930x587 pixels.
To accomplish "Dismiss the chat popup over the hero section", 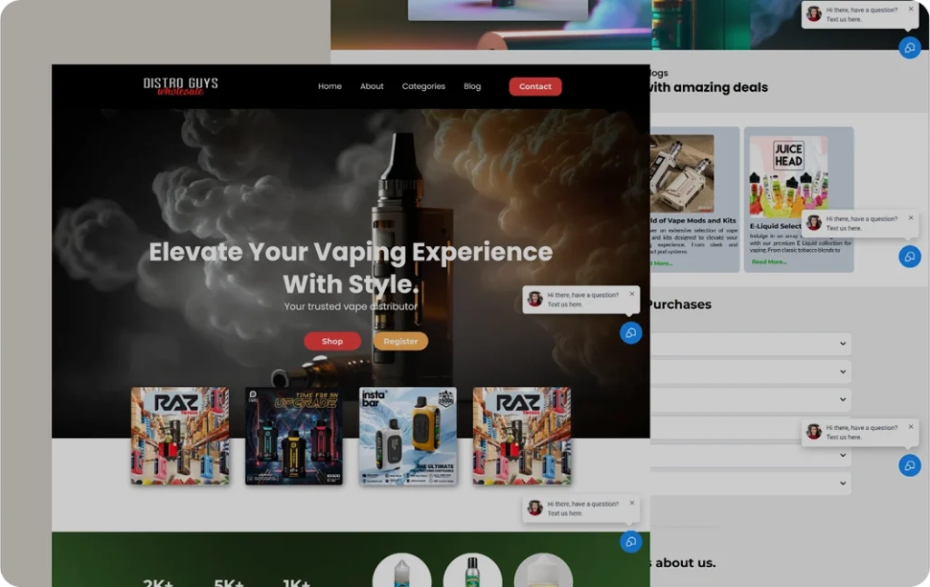I will click(632, 294).
